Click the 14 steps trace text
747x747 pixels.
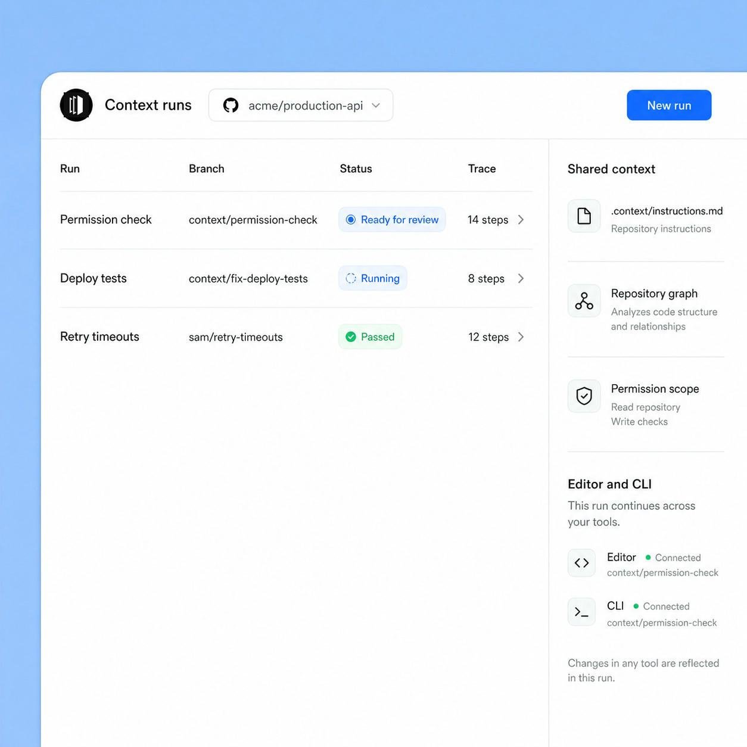coord(488,220)
